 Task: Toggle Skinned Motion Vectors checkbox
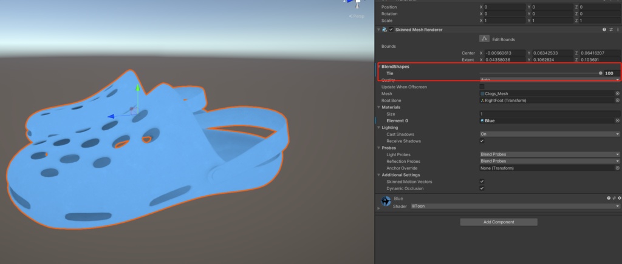tap(482, 182)
